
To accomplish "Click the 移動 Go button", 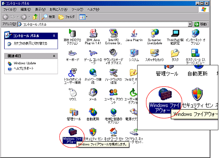I will [201, 24].
